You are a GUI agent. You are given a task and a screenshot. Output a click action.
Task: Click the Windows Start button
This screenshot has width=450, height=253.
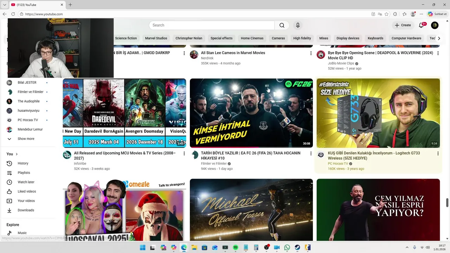(142, 248)
